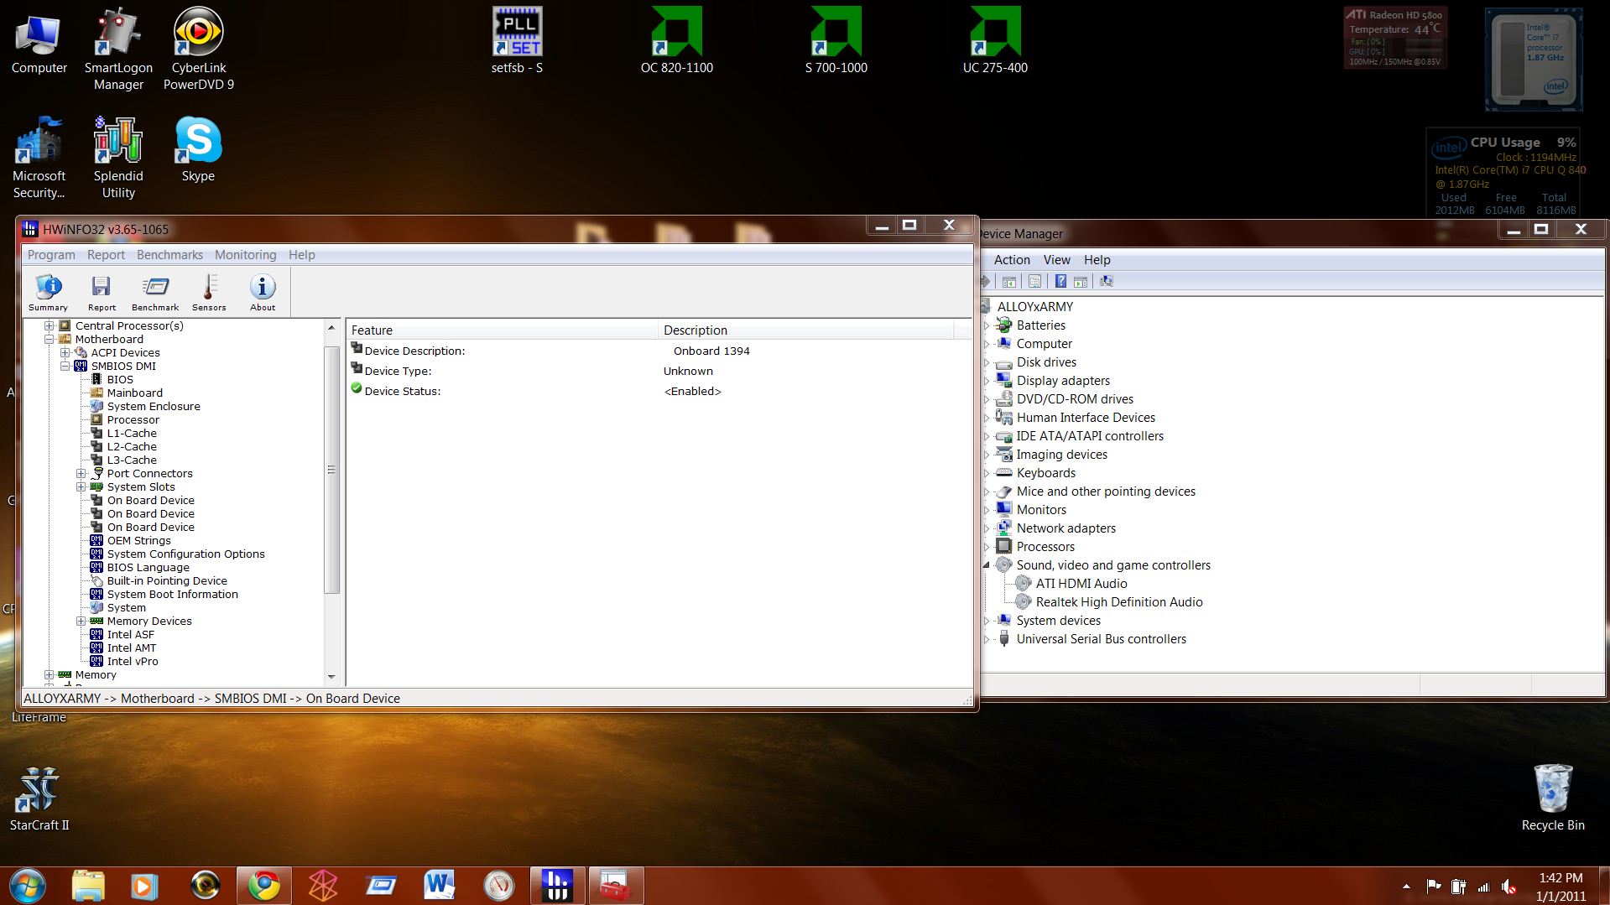Open the OC 820-1100 desktop shortcut
1610x905 pixels.
(x=676, y=42)
